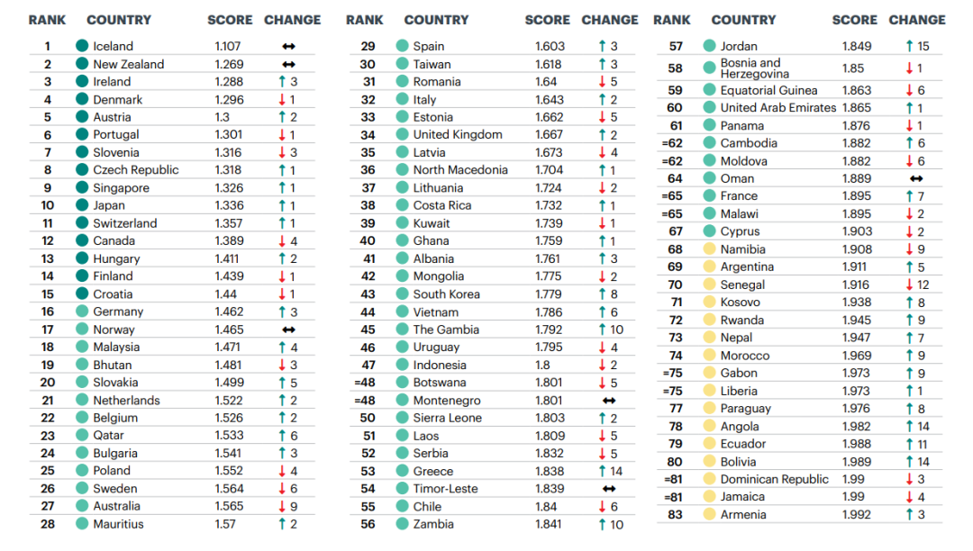Click the up arrow in The Gambia's row

click(602, 330)
